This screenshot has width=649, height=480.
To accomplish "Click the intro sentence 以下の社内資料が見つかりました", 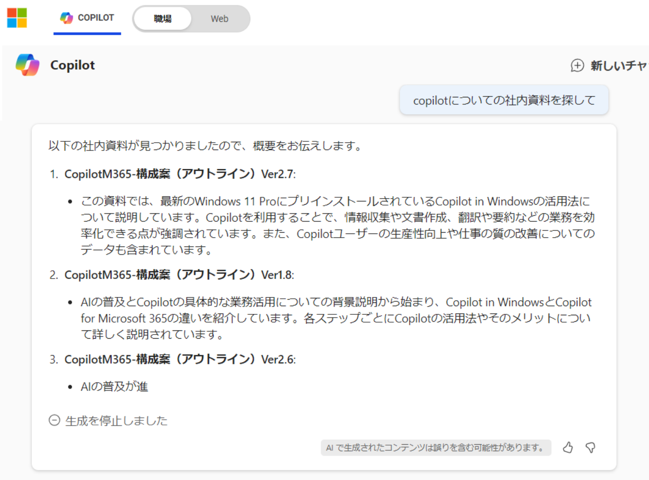I will 206,146.
